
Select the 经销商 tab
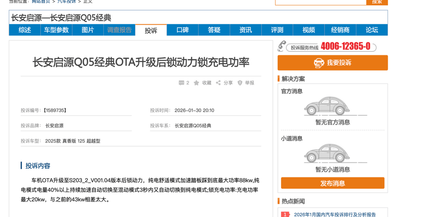click(340, 30)
